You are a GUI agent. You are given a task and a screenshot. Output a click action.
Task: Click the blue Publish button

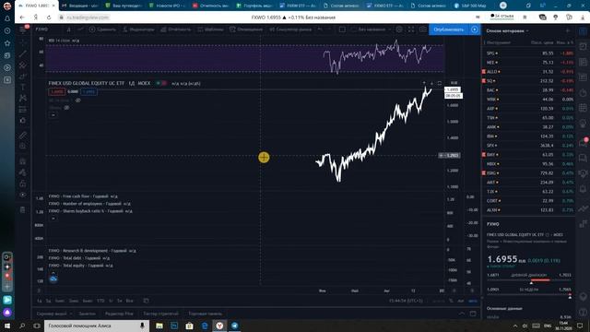[449, 30]
